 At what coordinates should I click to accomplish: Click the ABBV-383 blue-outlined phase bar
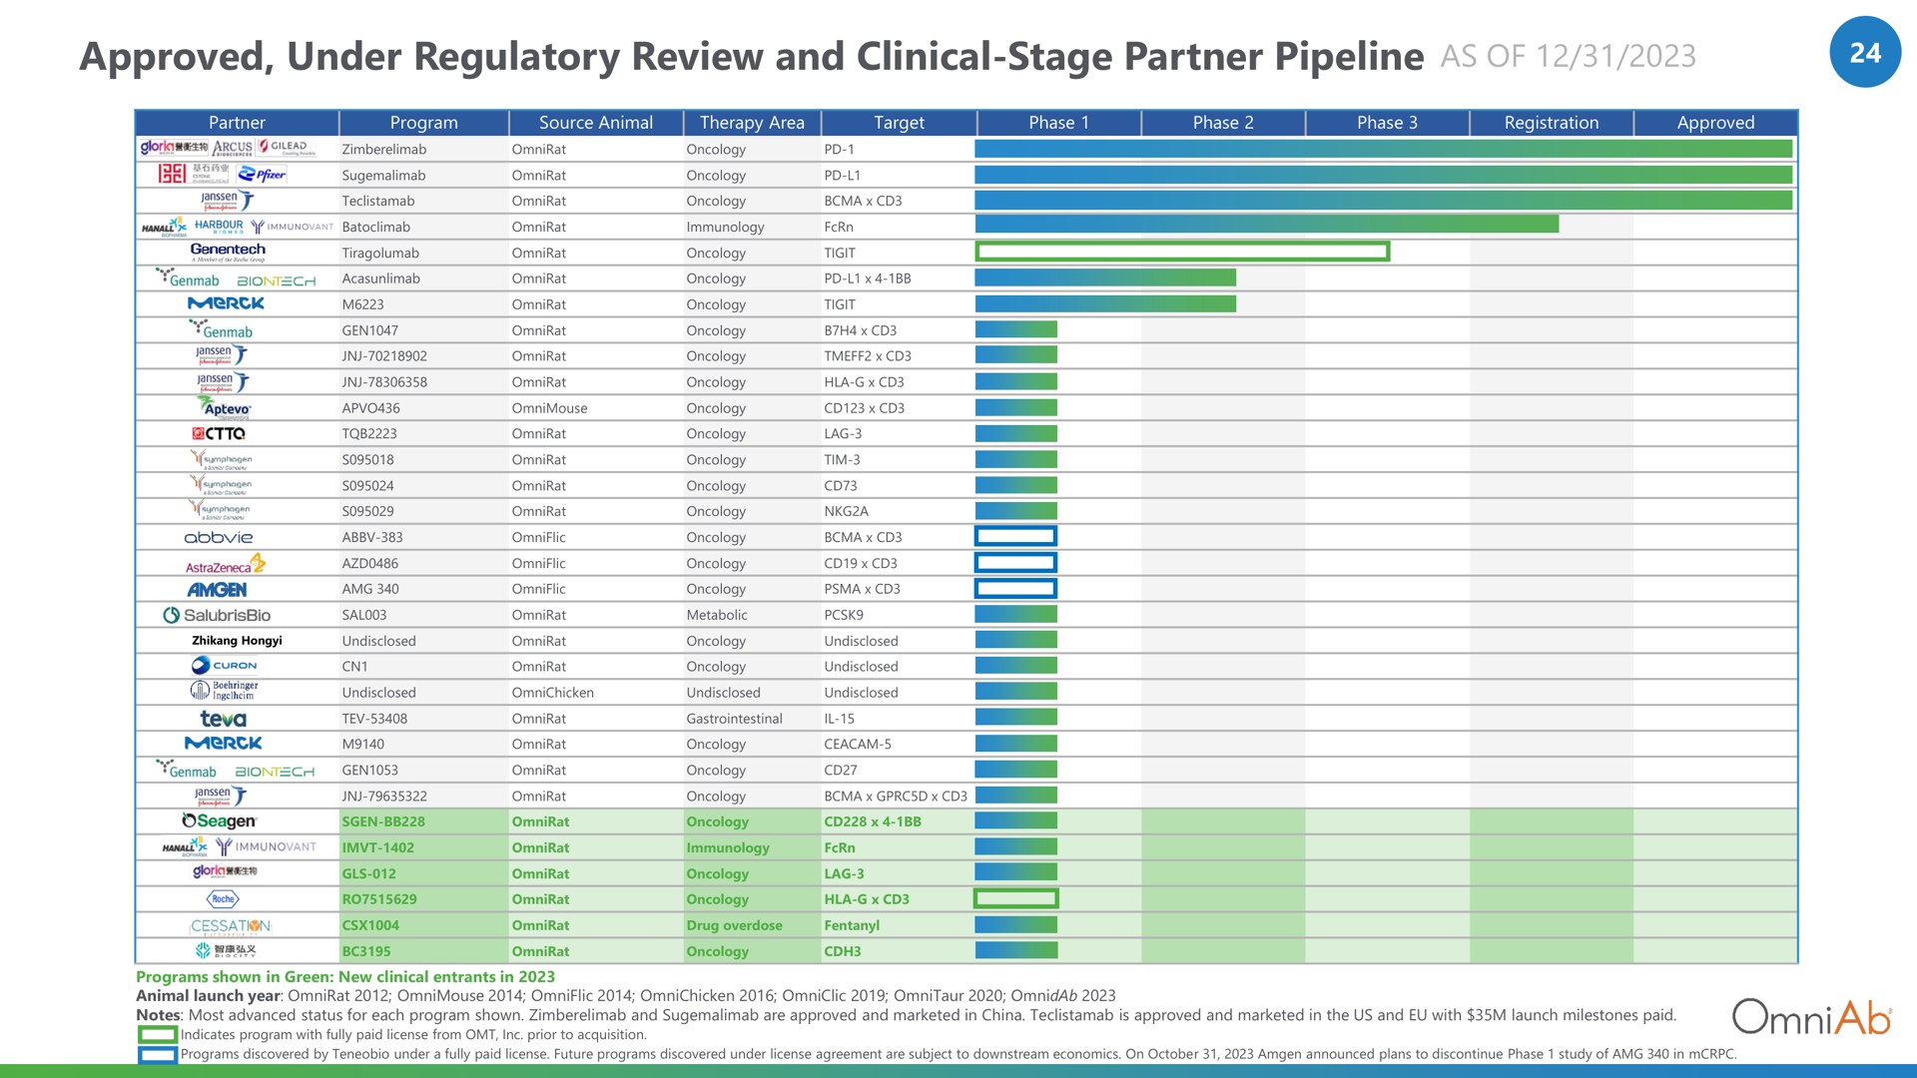click(x=1015, y=536)
